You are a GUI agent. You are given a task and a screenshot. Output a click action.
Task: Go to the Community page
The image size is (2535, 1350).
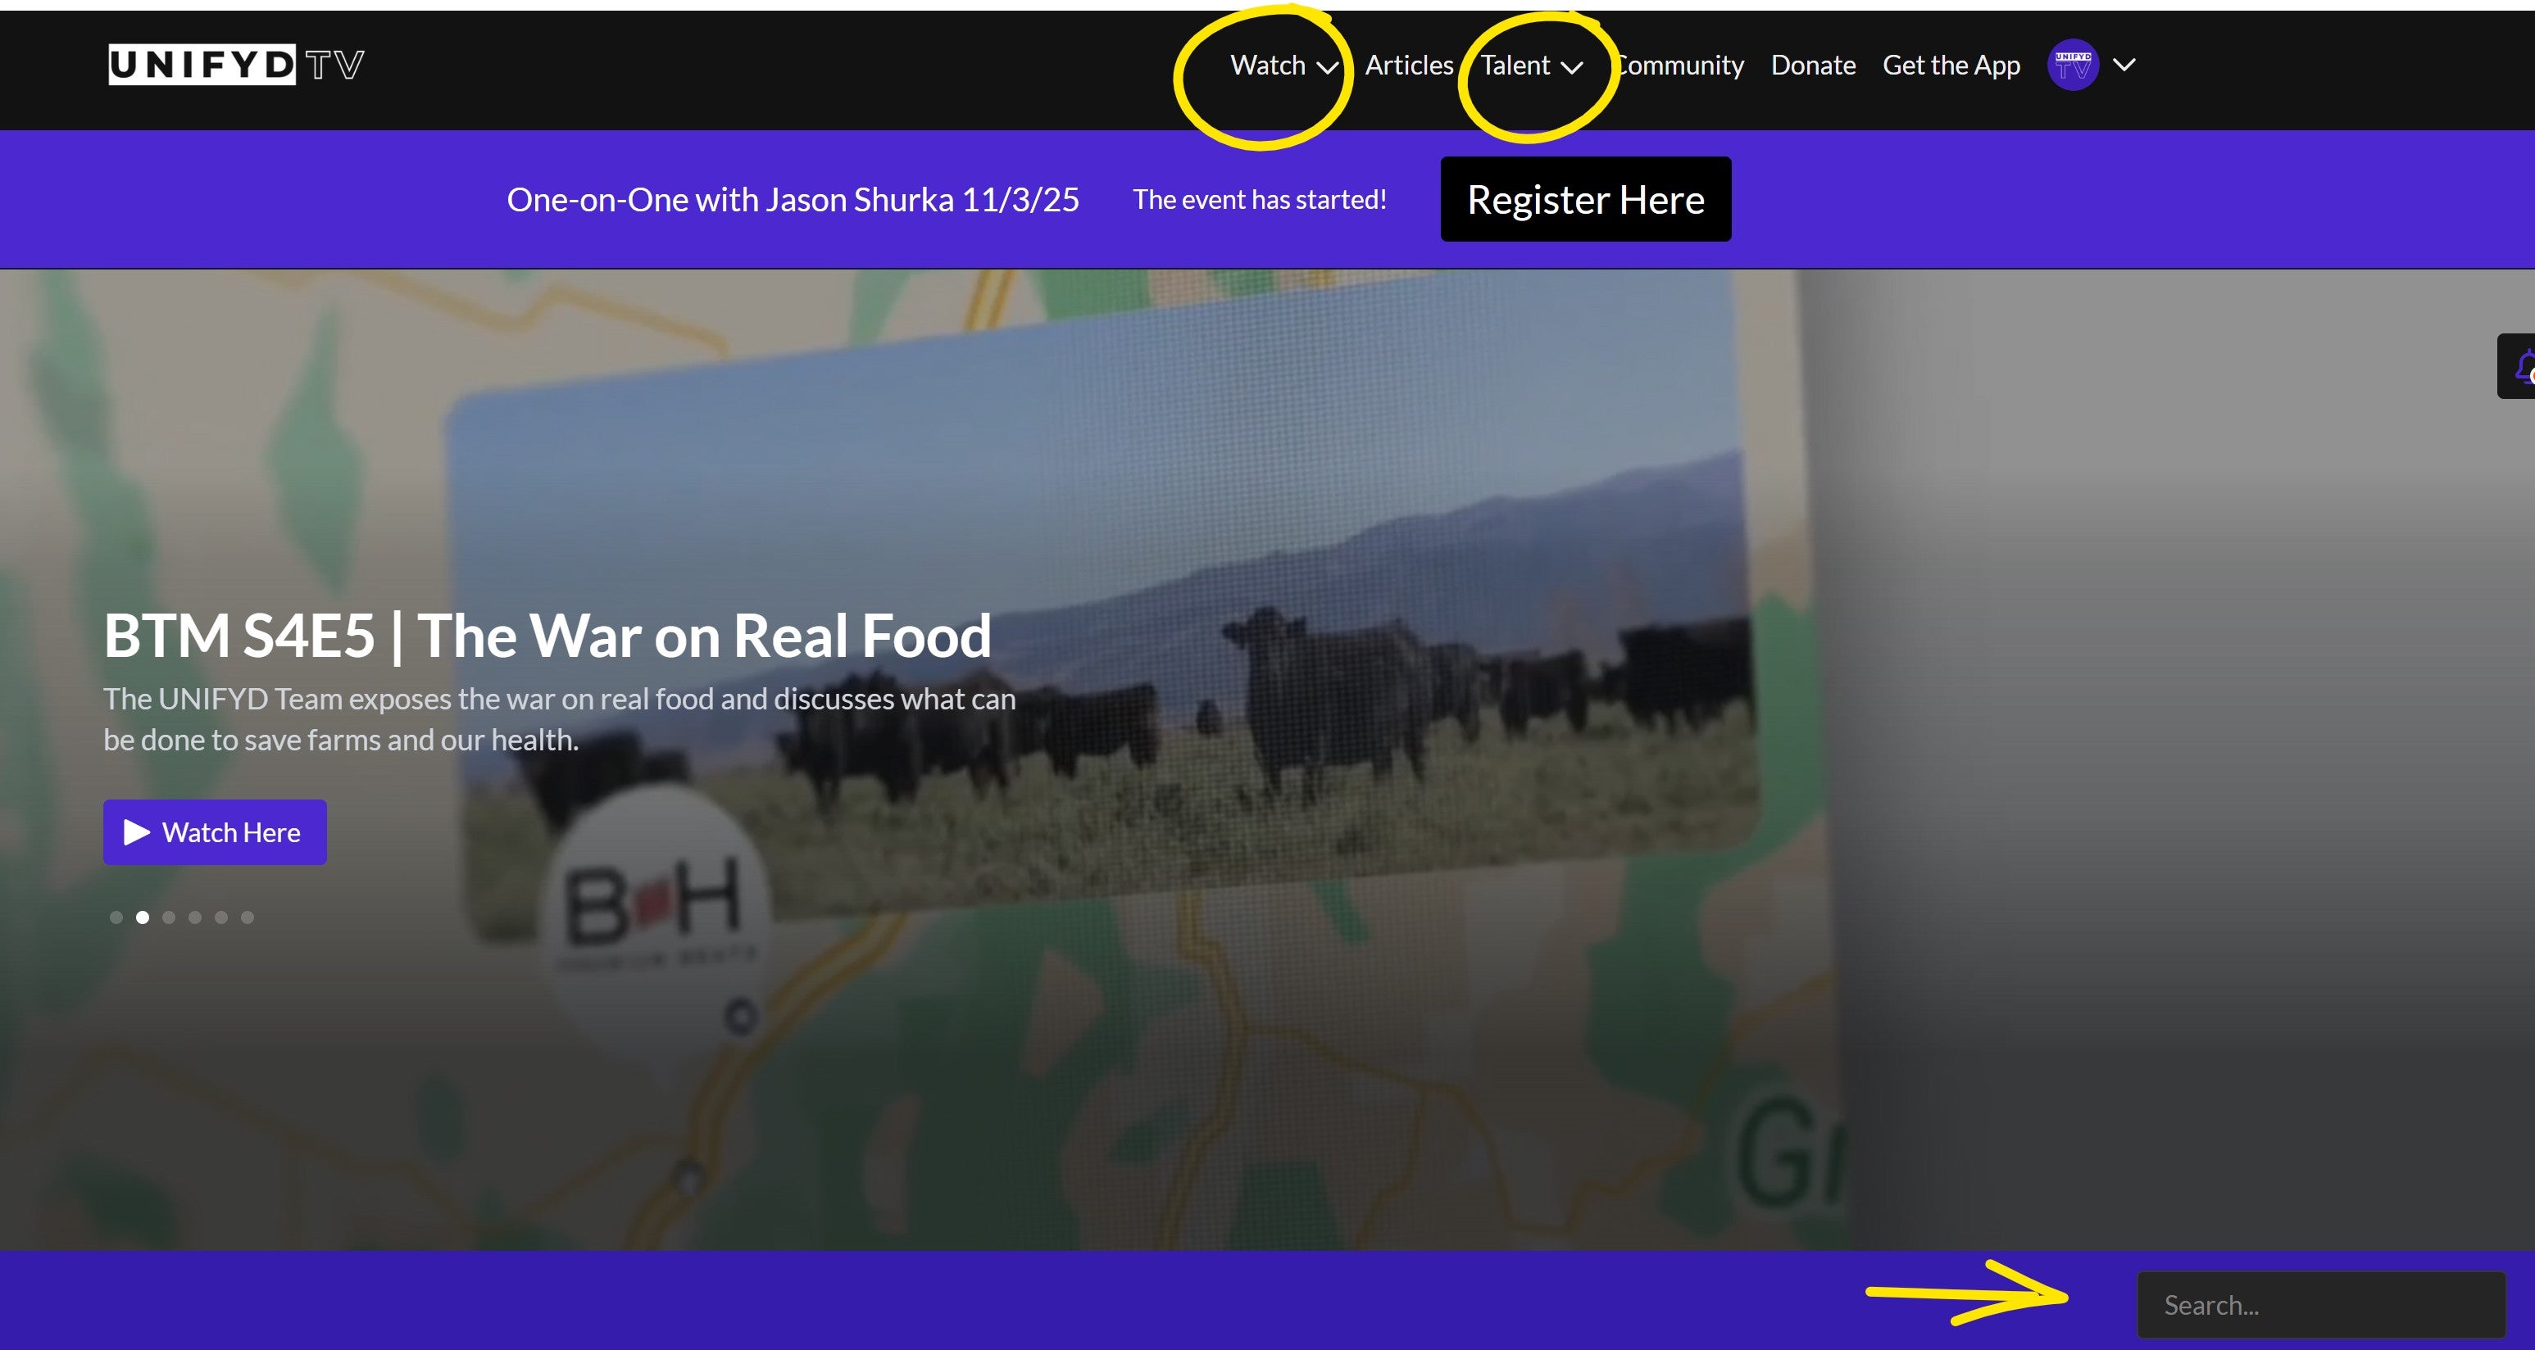tap(1681, 65)
